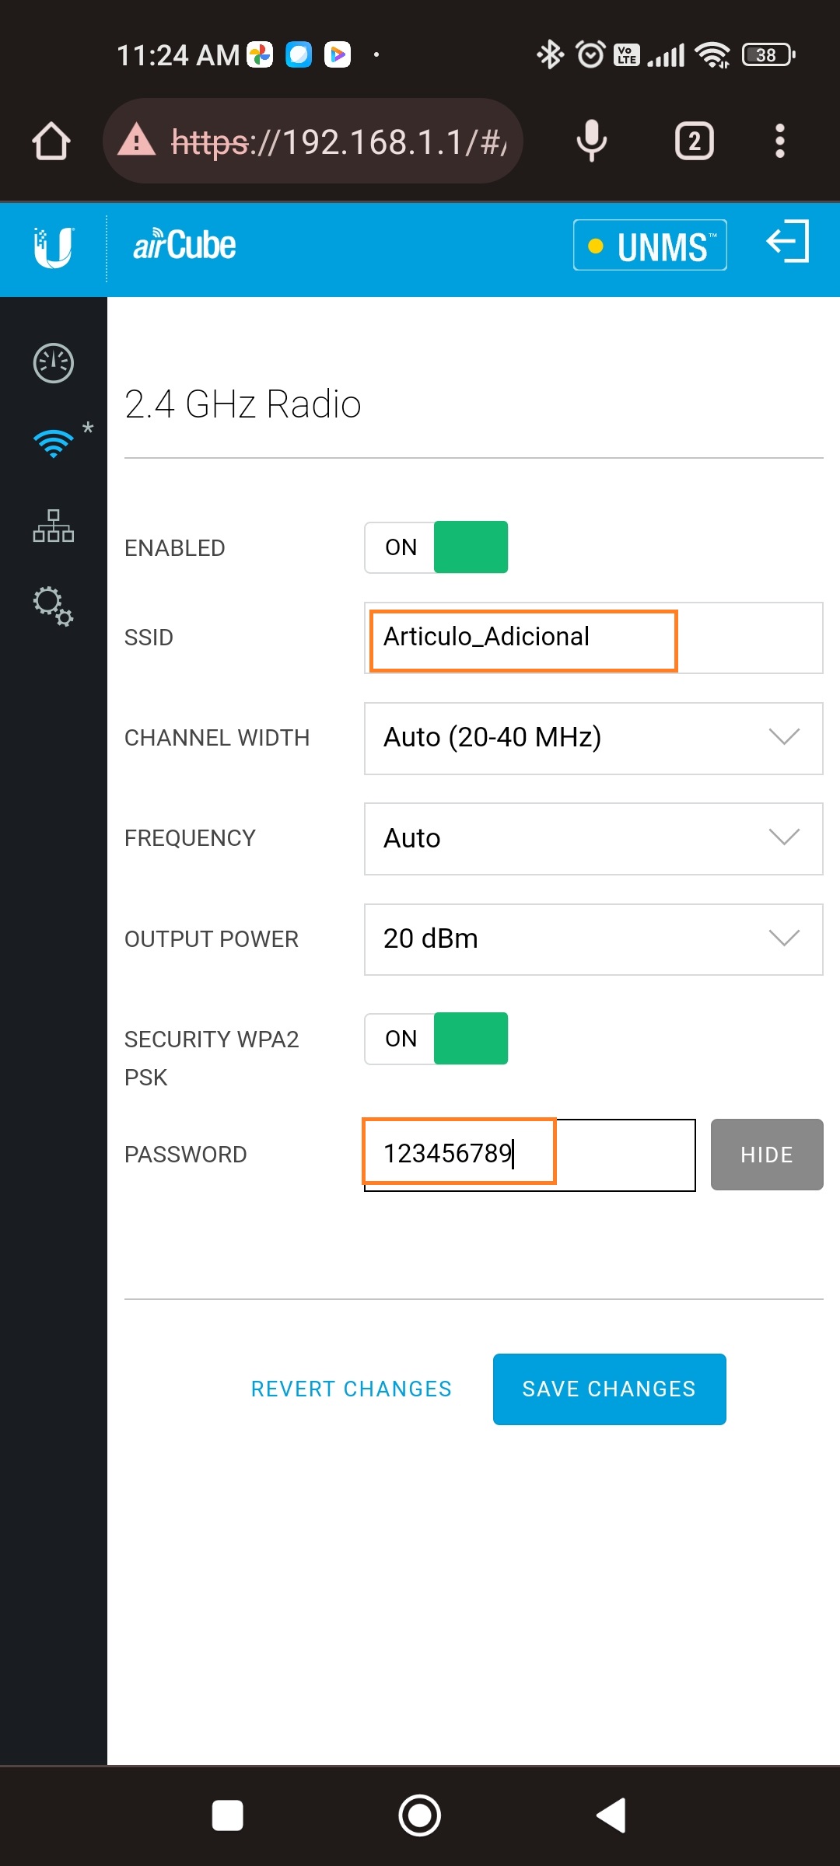Open the dashboard gauge icon in sidebar
This screenshot has width=840, height=1866.
[53, 363]
